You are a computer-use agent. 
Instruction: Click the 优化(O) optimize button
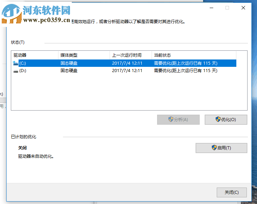click(226, 120)
